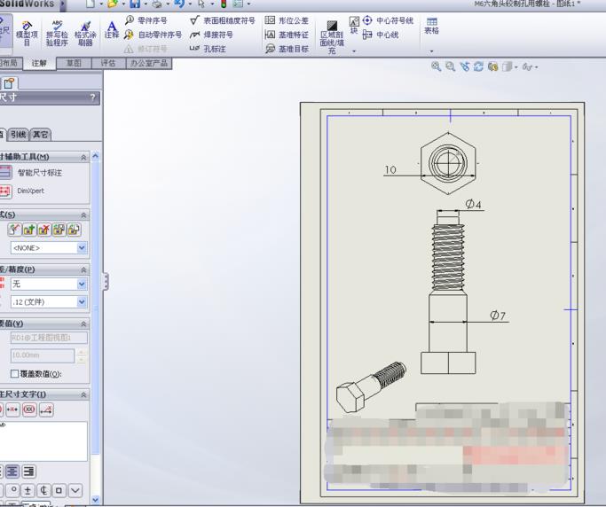
Task: Click the PropertyManager help question mark
Action: [93, 97]
